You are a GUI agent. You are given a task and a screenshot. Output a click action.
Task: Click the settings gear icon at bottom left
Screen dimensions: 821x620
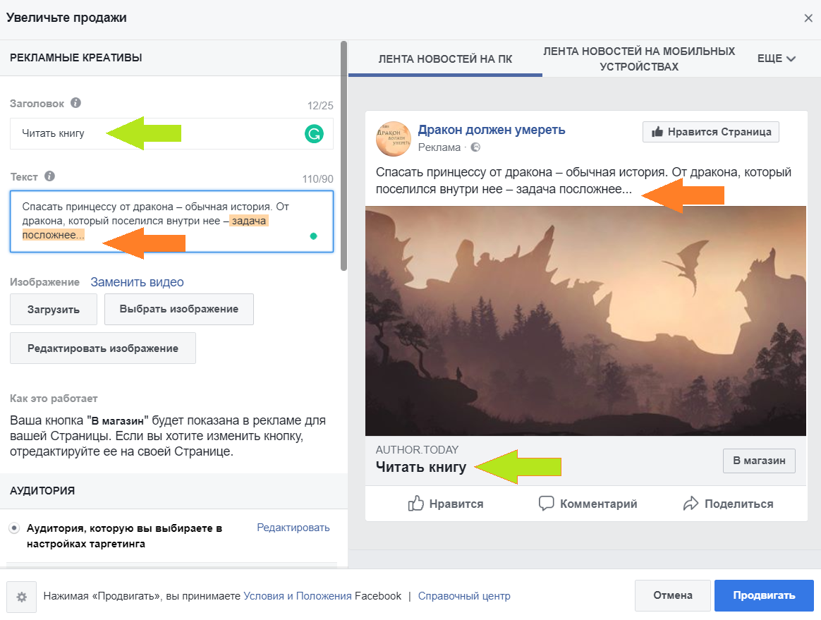22,596
